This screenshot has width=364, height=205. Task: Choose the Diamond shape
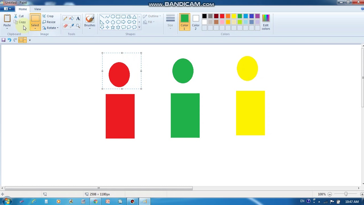click(107, 22)
